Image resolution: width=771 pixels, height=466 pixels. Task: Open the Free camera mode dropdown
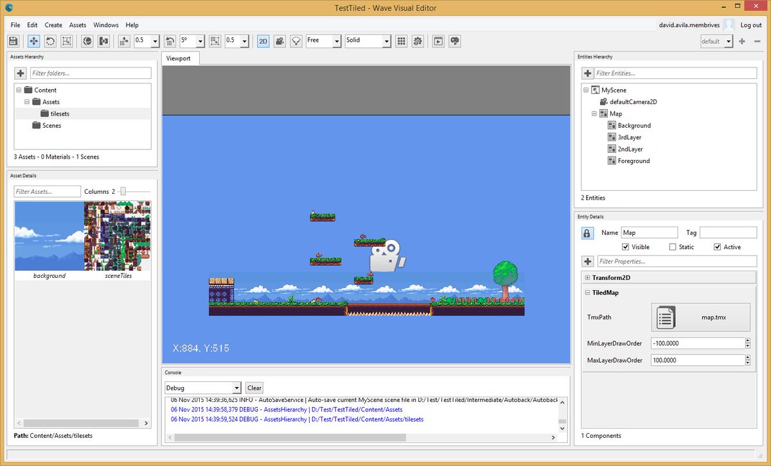pyautogui.click(x=323, y=40)
